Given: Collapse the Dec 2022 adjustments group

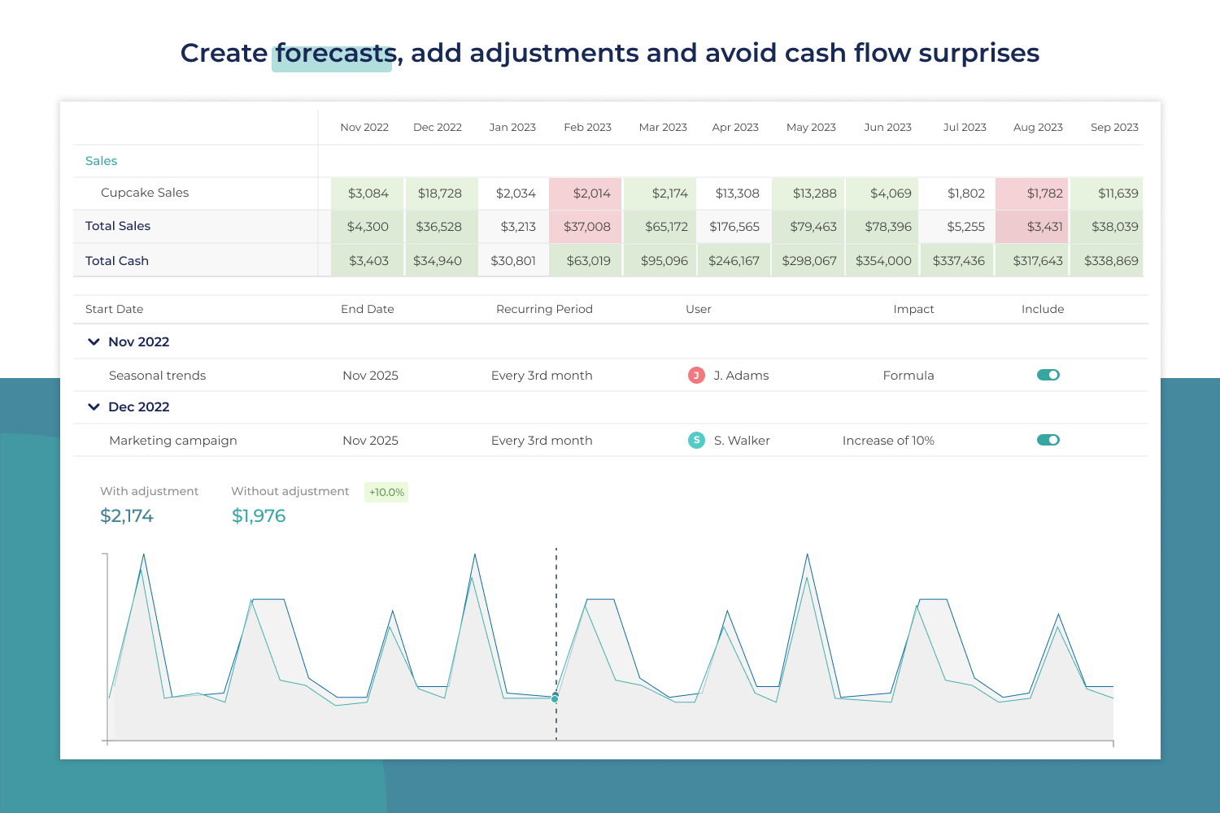Looking at the screenshot, I should point(94,407).
